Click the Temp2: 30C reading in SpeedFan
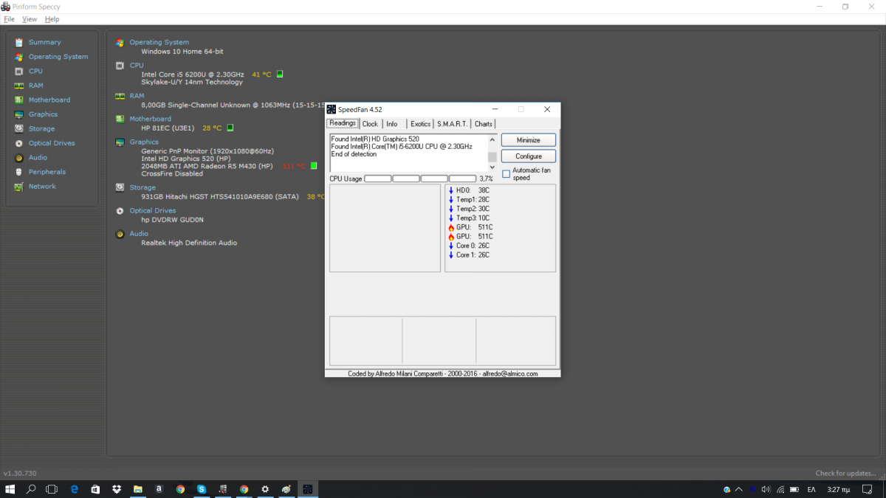 coord(469,209)
